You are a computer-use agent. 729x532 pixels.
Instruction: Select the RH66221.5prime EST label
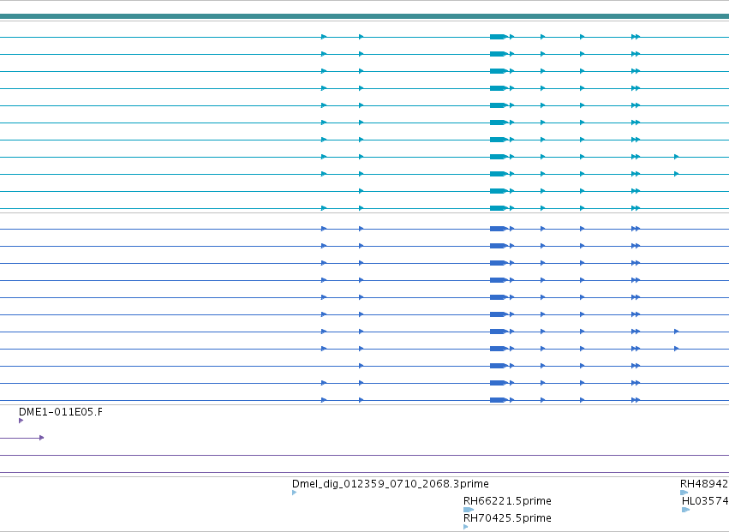click(507, 501)
